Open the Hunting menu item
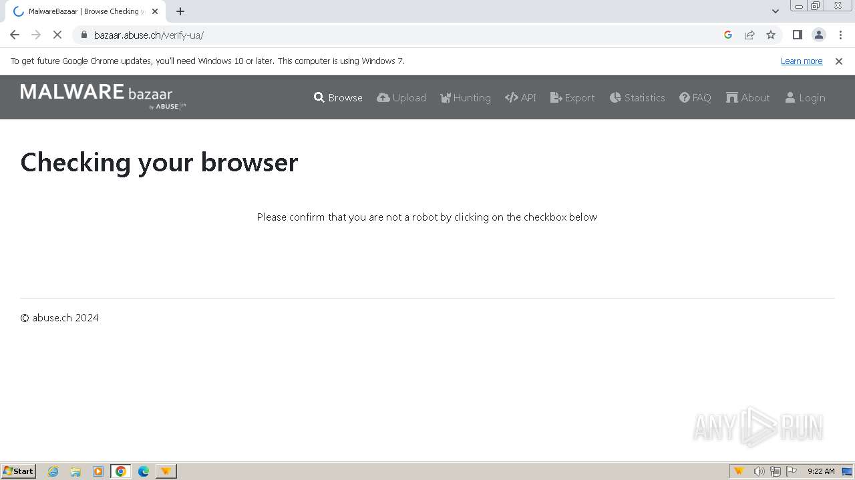This screenshot has width=855, height=480. point(465,97)
